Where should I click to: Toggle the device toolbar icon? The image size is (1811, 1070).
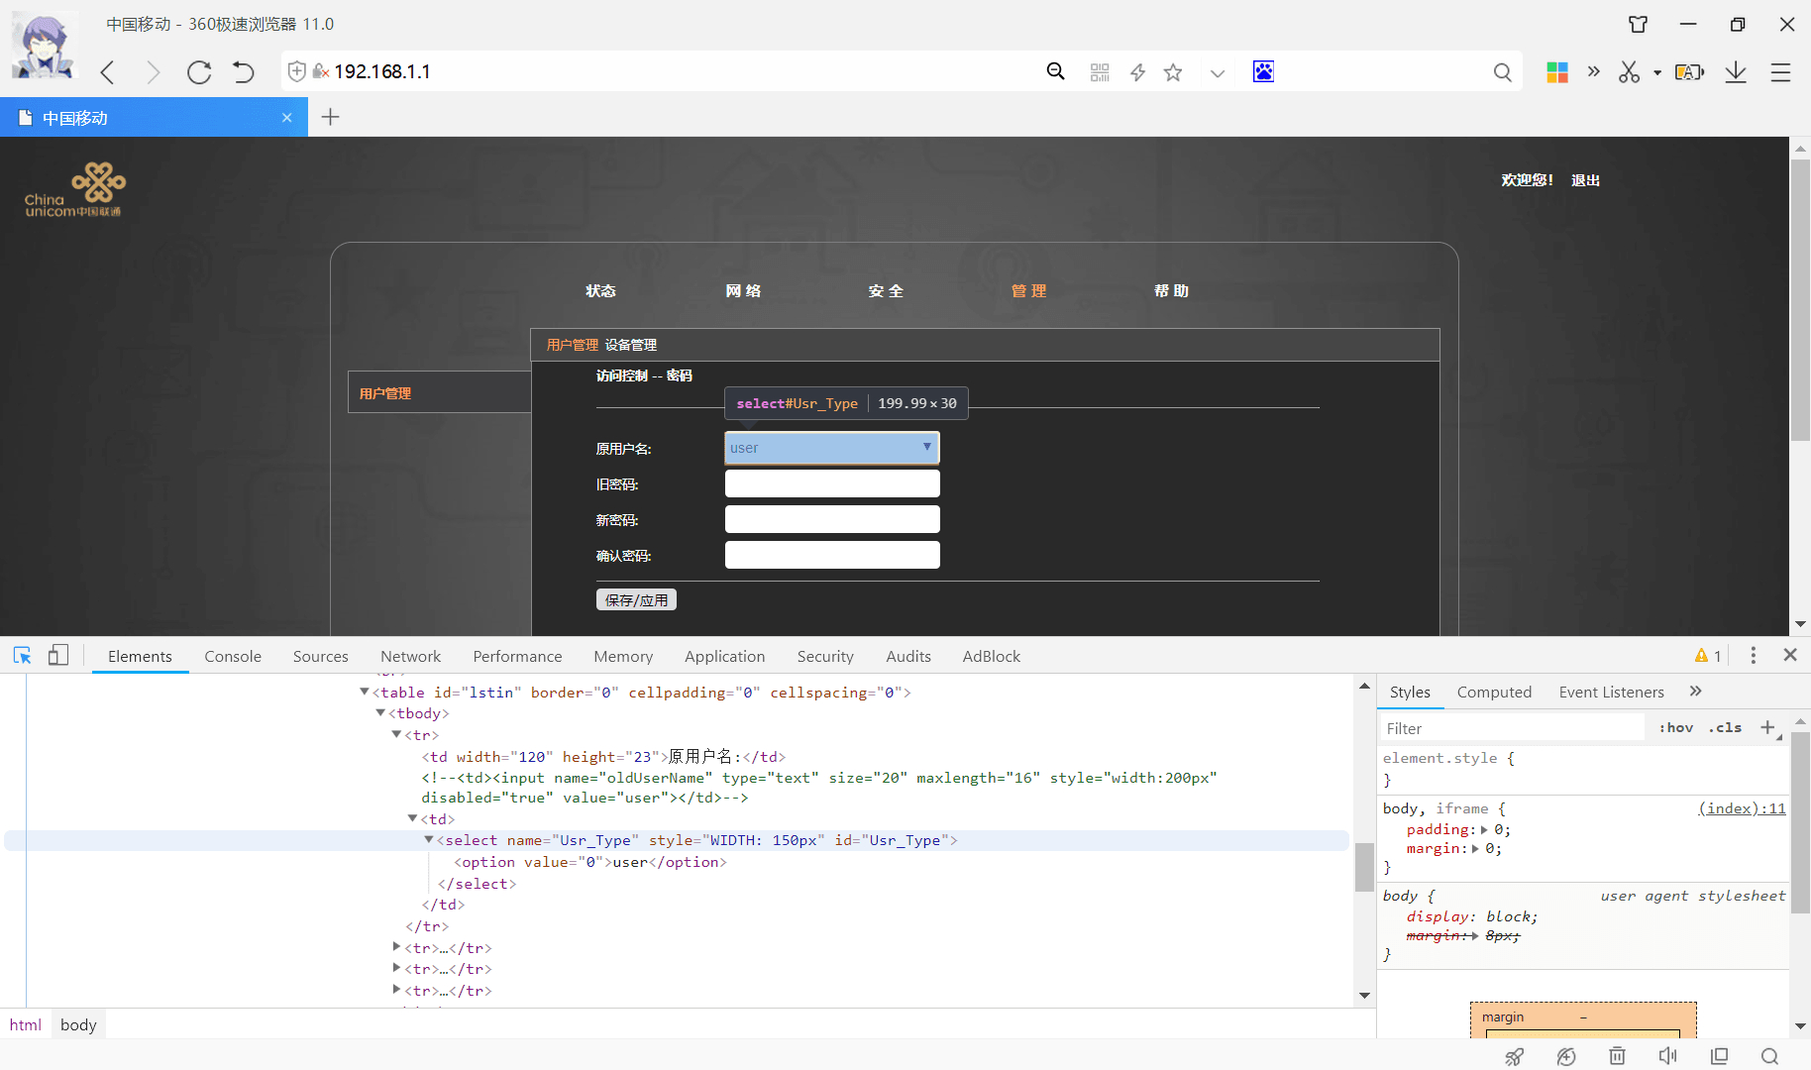click(58, 656)
